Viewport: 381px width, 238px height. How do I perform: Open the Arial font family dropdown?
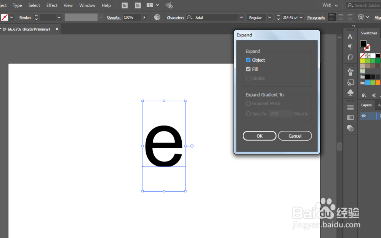pyautogui.click(x=241, y=17)
